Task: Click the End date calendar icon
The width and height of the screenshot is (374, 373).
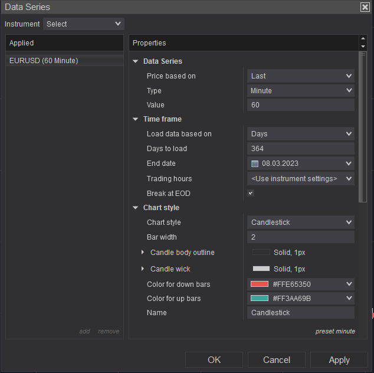Action: [x=255, y=163]
